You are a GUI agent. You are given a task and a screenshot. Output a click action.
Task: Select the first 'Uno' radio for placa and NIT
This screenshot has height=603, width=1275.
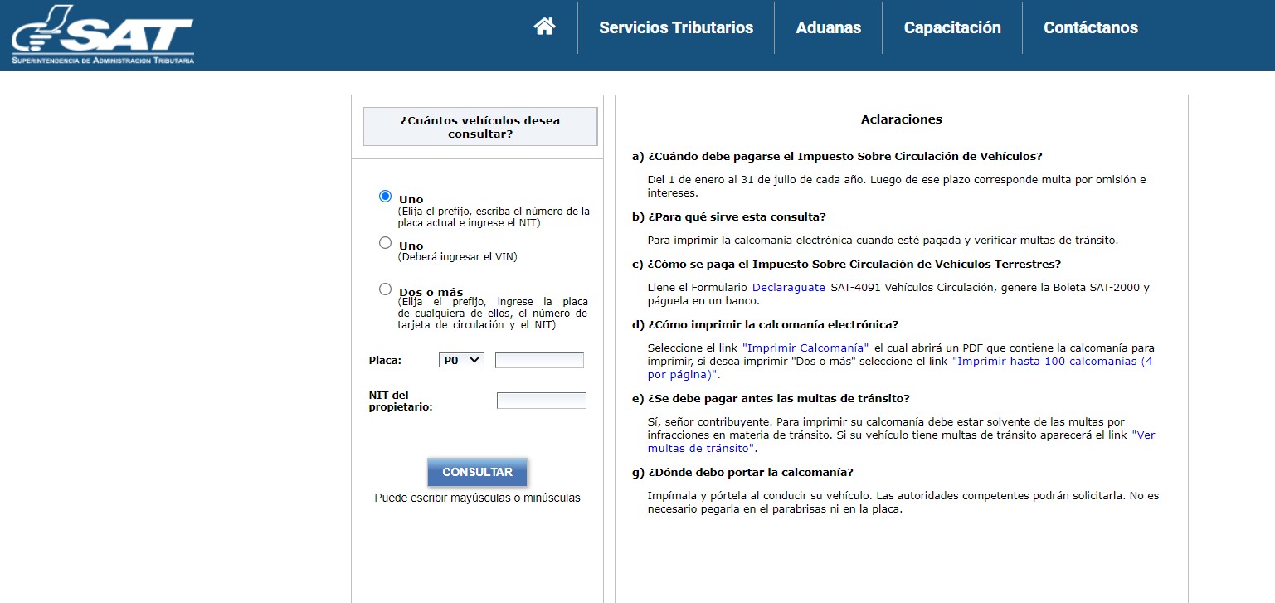(385, 197)
